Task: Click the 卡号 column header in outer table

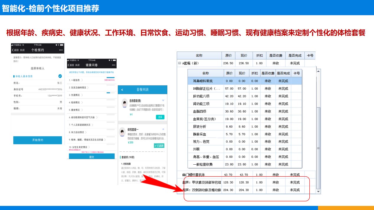Action: coord(310,55)
